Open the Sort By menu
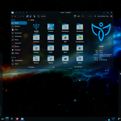Screen dimensions: 121x121 (42, 16)
